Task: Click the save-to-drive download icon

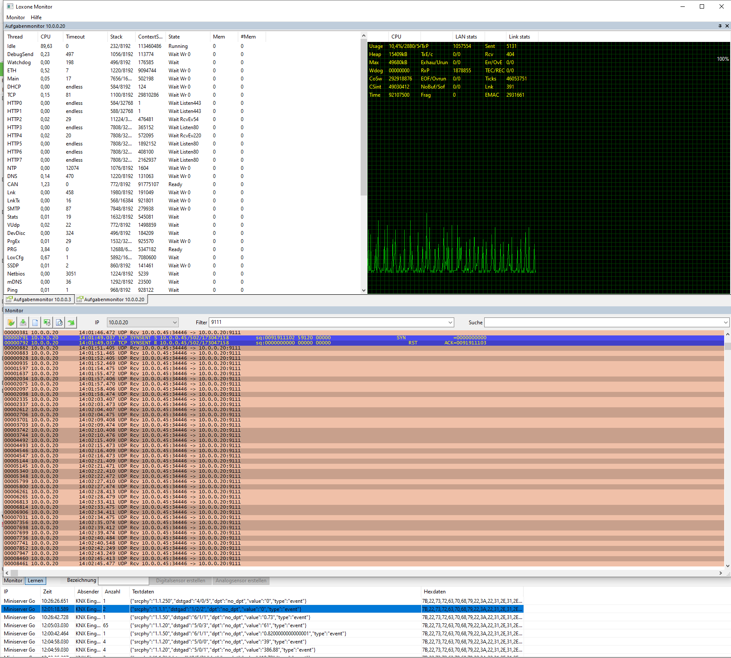Action: (x=23, y=323)
